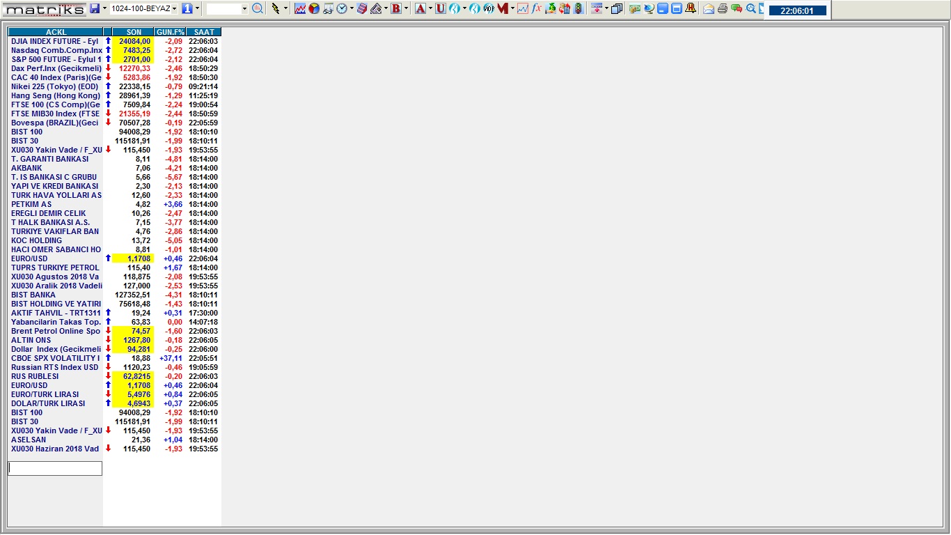
Task: Open the pie chart icon
Action: [x=314, y=8]
